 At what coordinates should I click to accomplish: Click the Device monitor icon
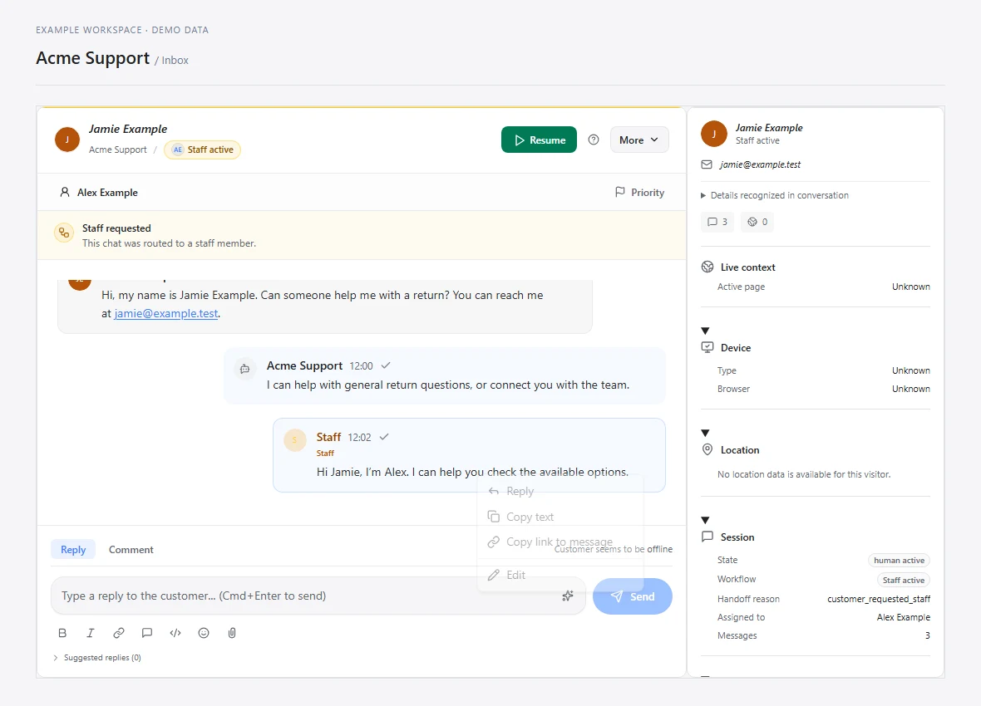(707, 348)
